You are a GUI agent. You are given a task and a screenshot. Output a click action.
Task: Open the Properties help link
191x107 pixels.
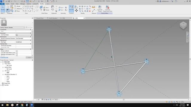[x=4, y=57]
